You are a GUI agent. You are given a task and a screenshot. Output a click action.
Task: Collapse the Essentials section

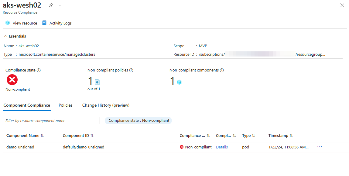(15, 36)
